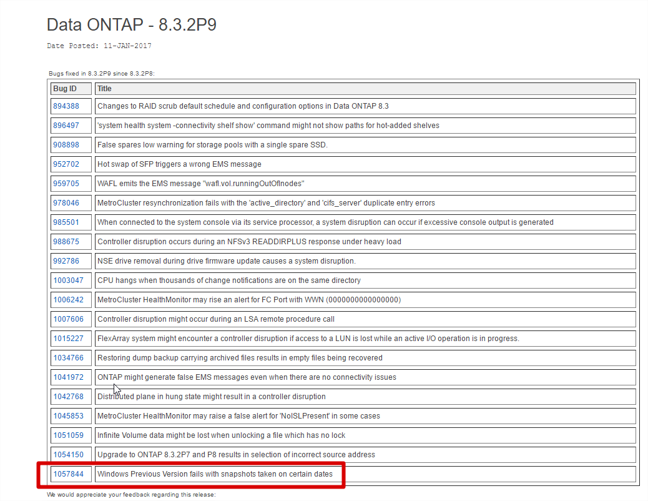This screenshot has height=501, width=648.
Task: Open bug ID 959705 link
Action: point(66,183)
